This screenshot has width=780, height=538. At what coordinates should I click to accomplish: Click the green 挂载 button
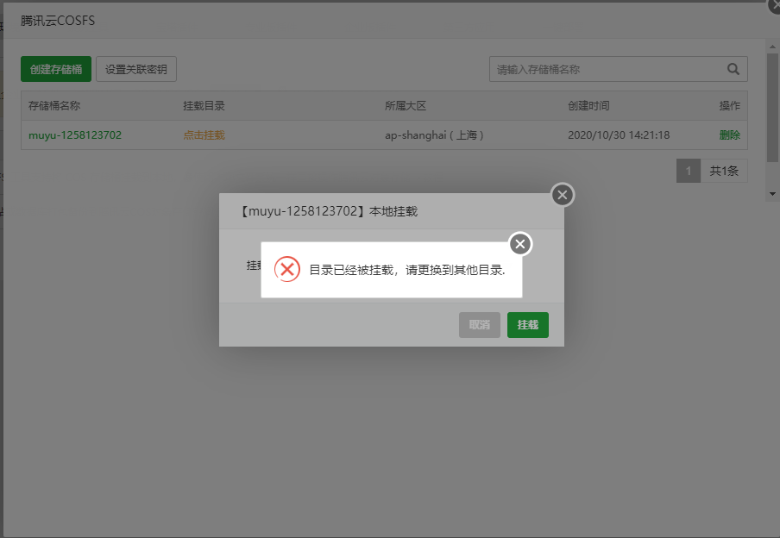(528, 325)
